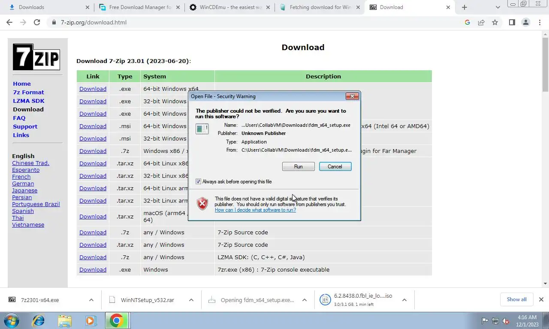Viewport: 549px width, 329px height.
Task: Open the FAQ sidebar link
Action: (19, 118)
